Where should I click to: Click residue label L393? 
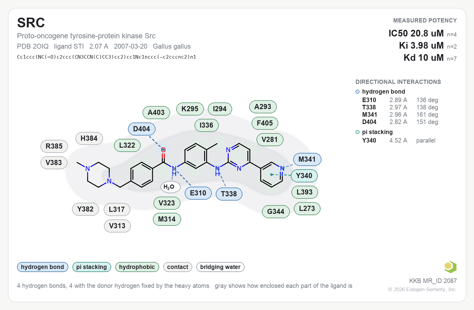(x=305, y=192)
